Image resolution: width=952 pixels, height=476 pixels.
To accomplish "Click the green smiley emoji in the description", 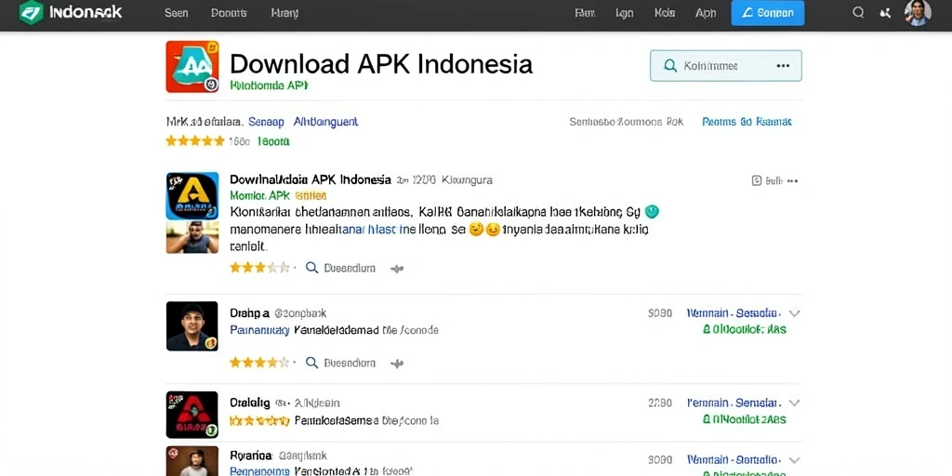I will click(x=652, y=212).
